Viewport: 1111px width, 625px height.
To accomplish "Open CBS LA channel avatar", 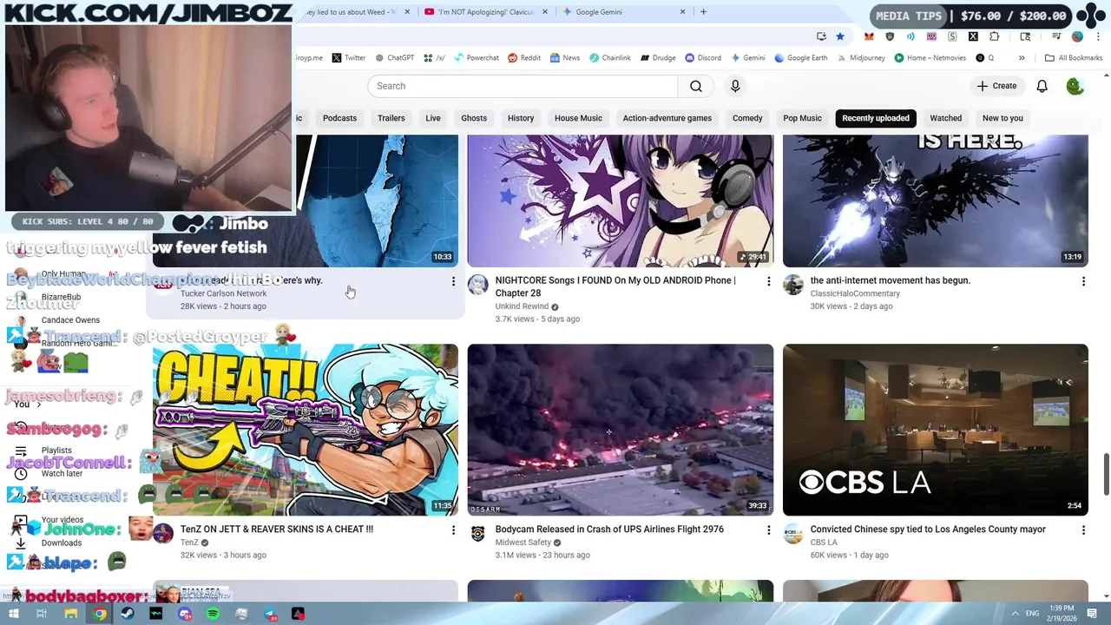I will 792,533.
